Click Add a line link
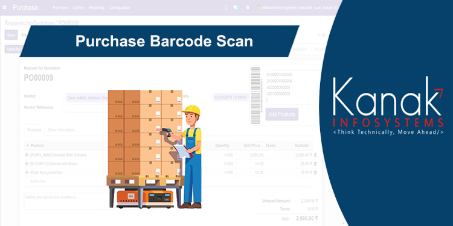Screen dimensions: 453x226 (x=38, y=181)
